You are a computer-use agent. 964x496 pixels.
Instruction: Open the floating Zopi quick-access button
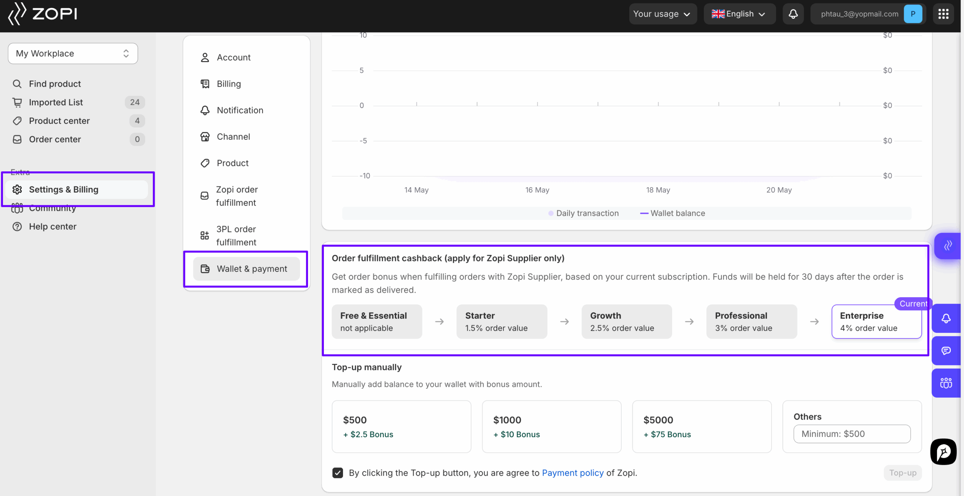tap(947, 246)
